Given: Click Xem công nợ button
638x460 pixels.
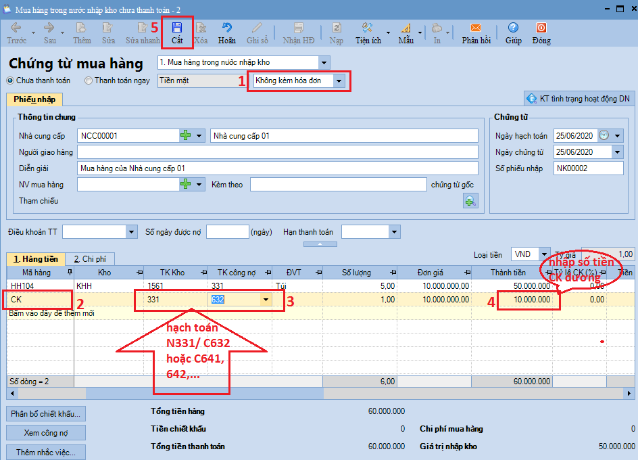Looking at the screenshot, I should [x=45, y=433].
